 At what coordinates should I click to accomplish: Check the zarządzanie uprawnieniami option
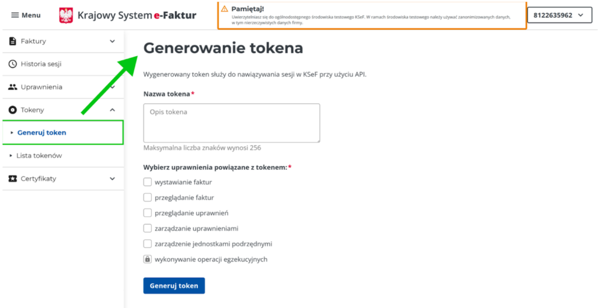coord(148,228)
